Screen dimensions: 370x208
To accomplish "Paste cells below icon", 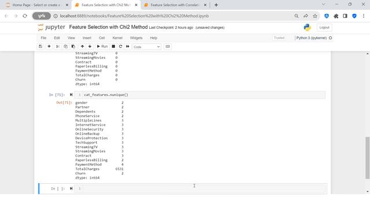I will 73,46.
